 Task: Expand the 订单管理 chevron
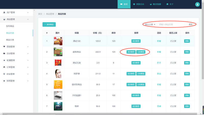28,67
